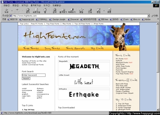
Task: Open the Design Jungle links bar shortcut
Action: click(57, 19)
